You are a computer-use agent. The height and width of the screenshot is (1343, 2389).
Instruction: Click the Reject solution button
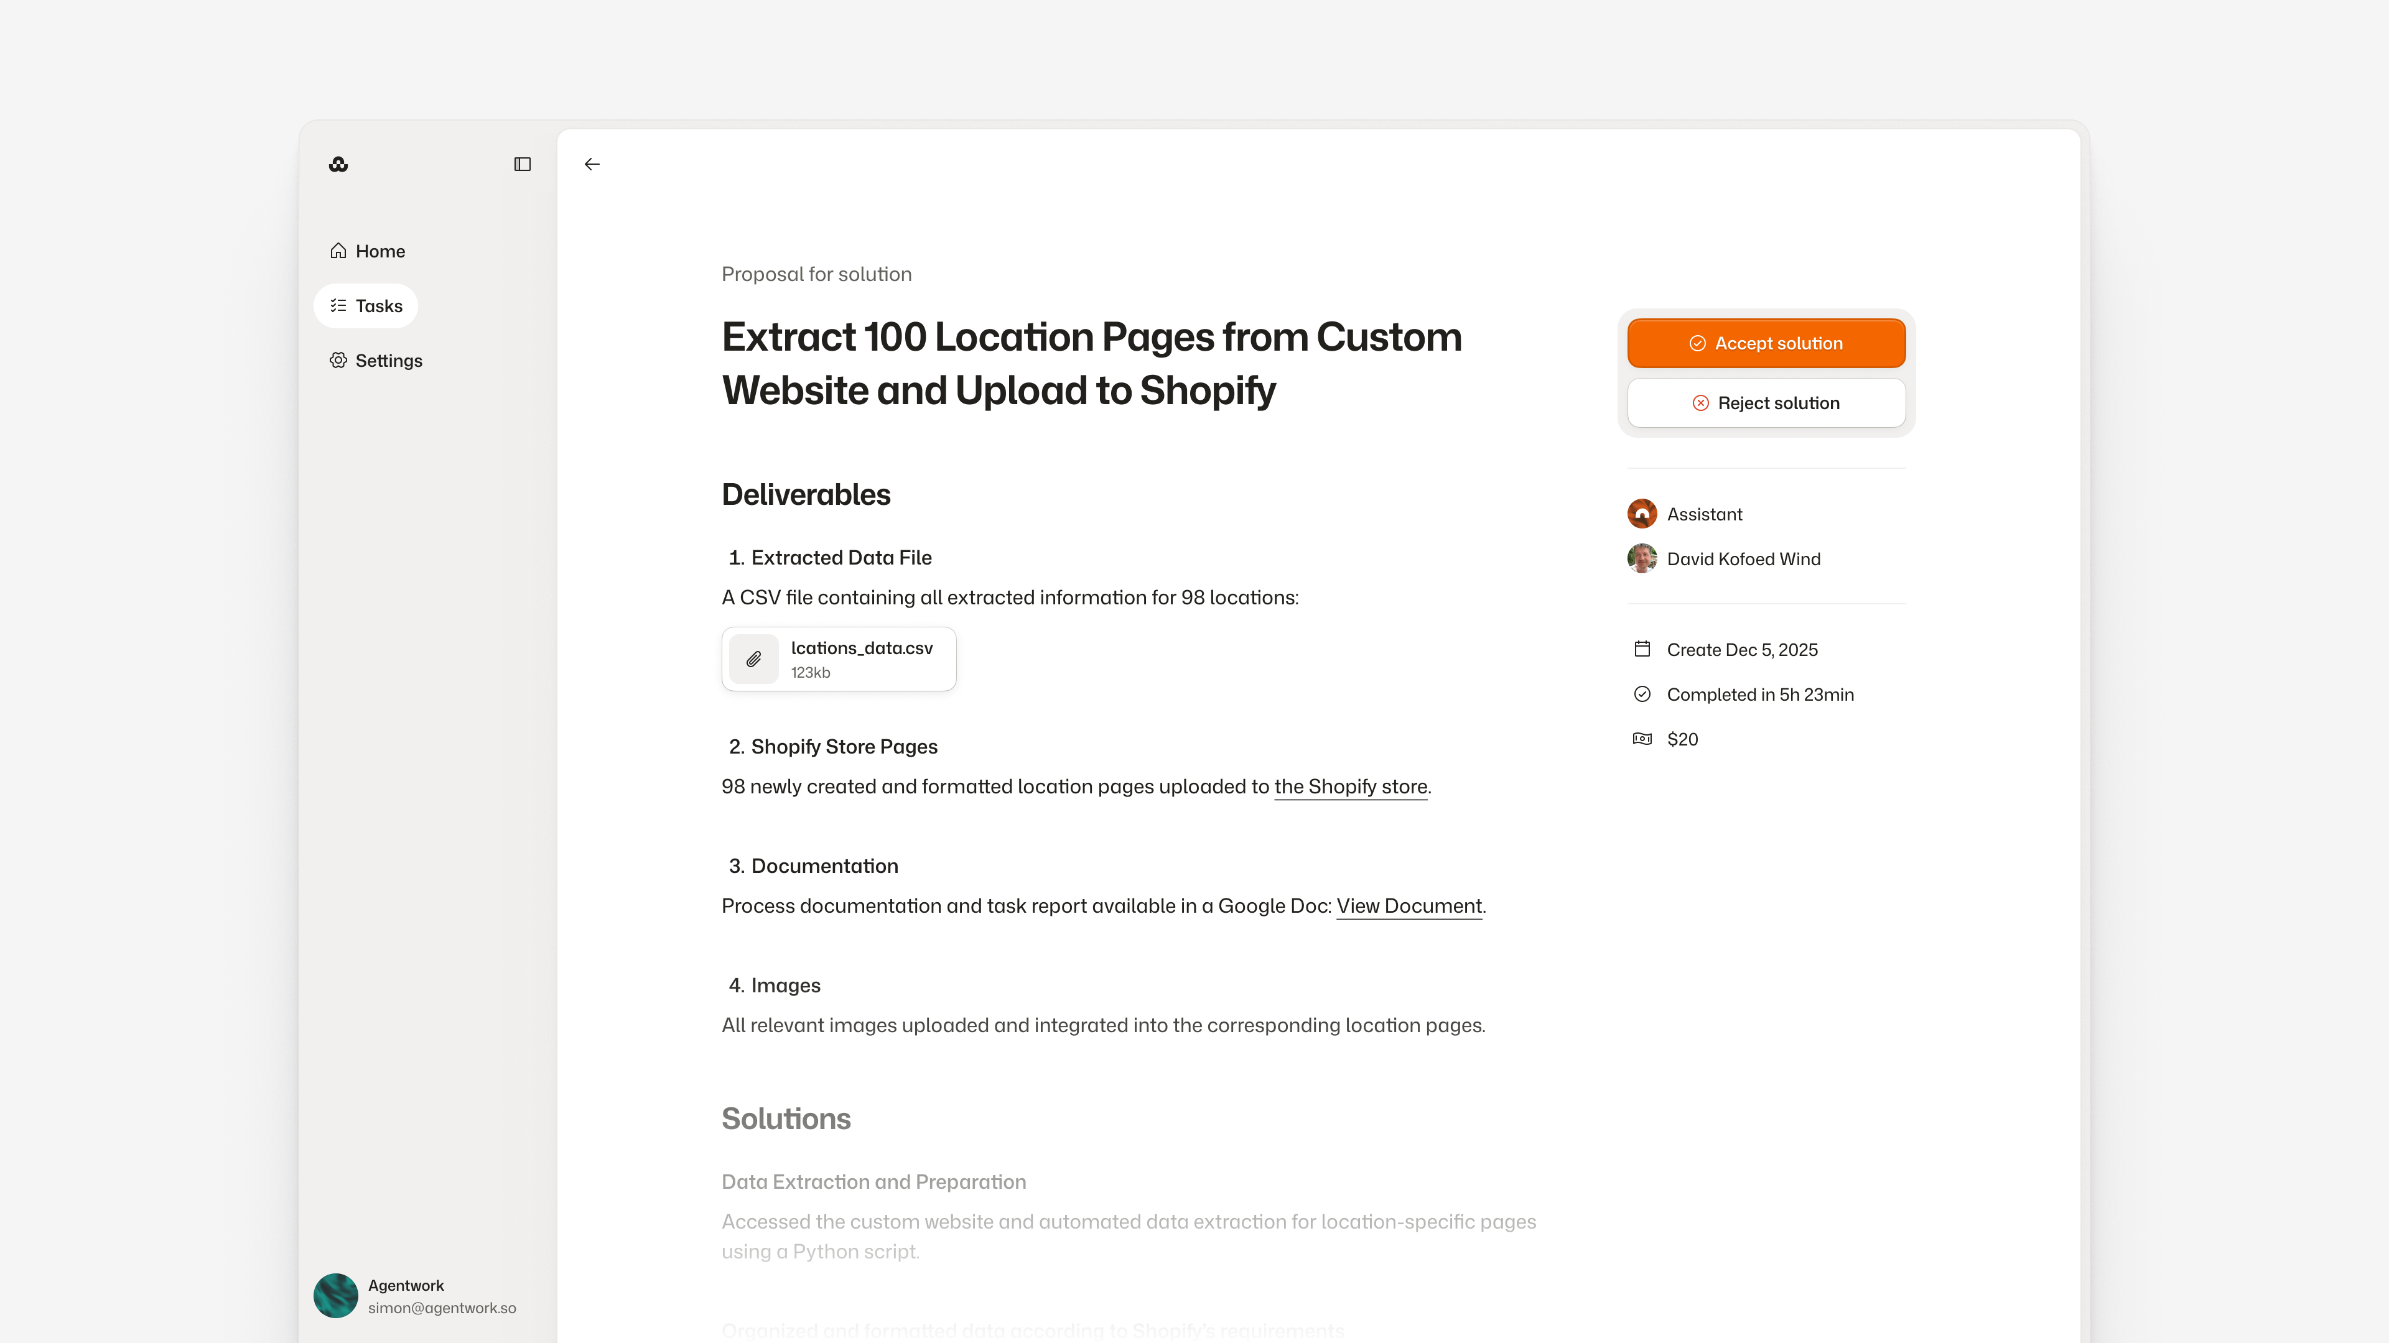1766,402
